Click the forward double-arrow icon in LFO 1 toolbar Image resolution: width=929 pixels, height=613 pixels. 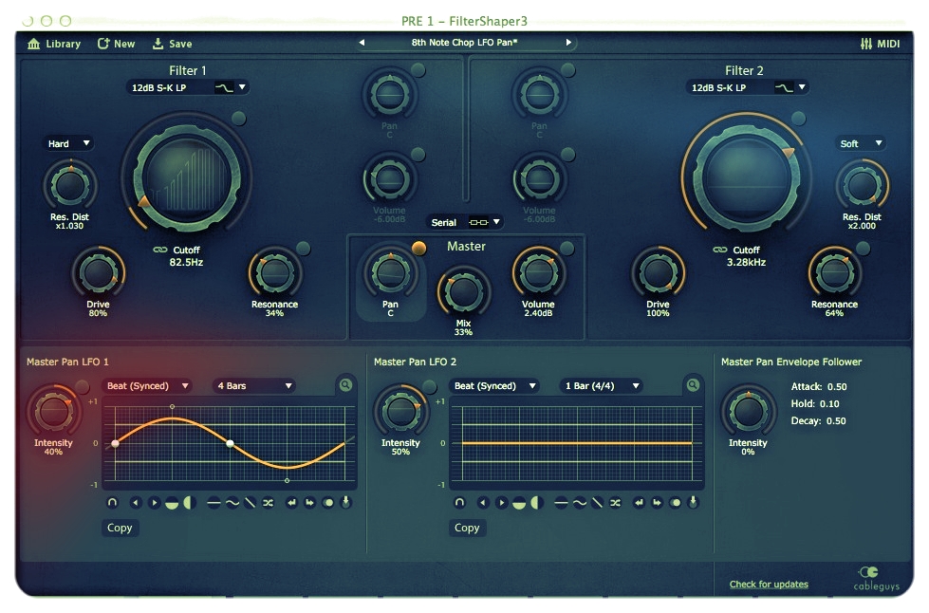coord(310,503)
